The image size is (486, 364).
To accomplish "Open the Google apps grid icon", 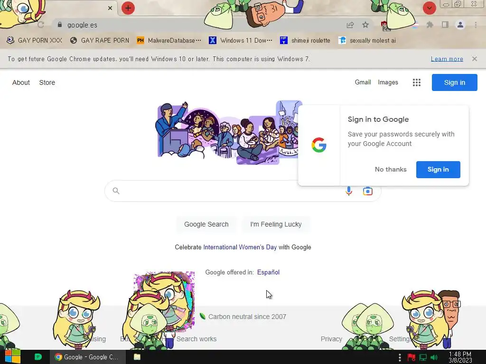I will tap(417, 82).
